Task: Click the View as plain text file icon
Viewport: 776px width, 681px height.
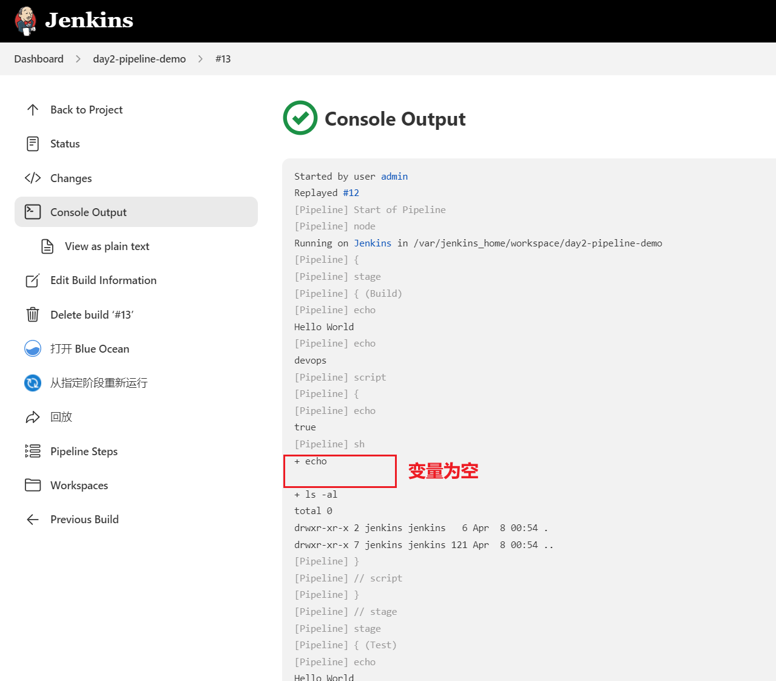Action: (x=47, y=246)
